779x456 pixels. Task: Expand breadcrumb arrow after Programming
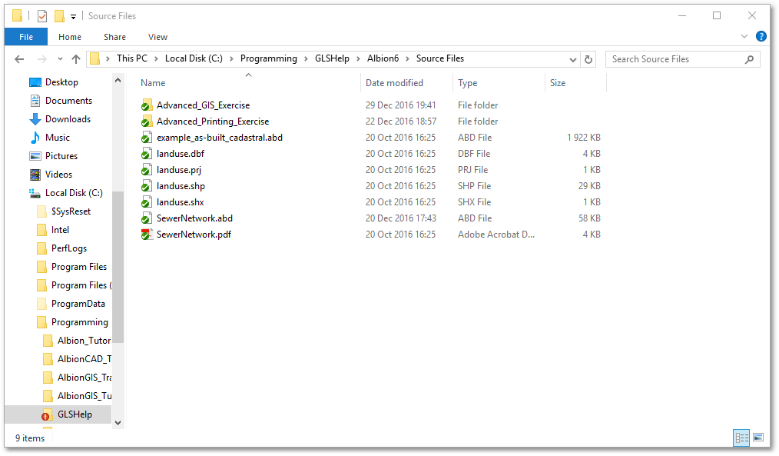pyautogui.click(x=306, y=59)
